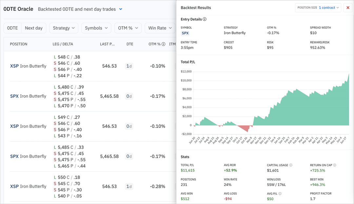Viewport: 354px width, 204px height.
Task: Toggle the Win Rate filter
Action: (x=160, y=28)
